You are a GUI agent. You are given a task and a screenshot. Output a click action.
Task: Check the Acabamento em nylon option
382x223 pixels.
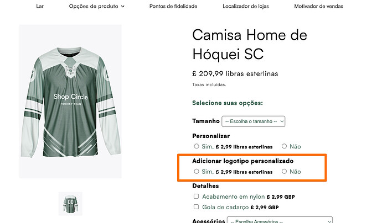coord(197,196)
